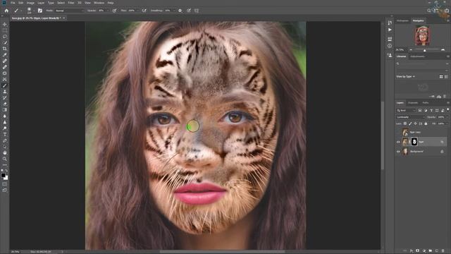
Task: Select the Hand tool
Action: (x=5, y=152)
